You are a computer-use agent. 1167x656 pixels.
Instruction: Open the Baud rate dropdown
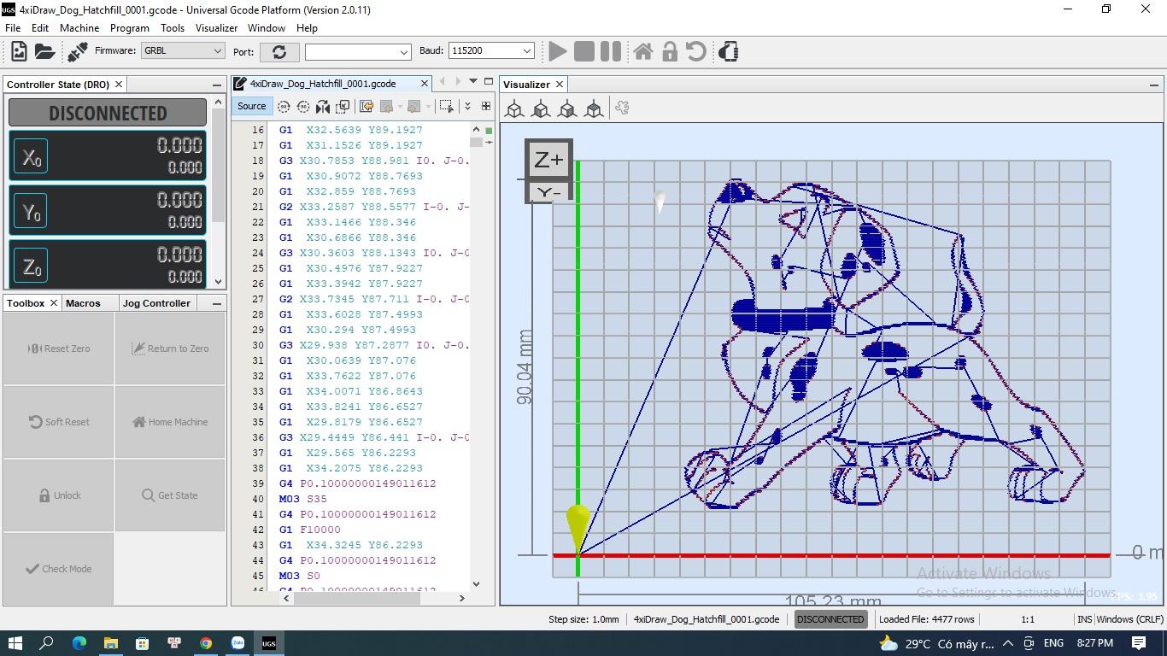click(x=491, y=51)
